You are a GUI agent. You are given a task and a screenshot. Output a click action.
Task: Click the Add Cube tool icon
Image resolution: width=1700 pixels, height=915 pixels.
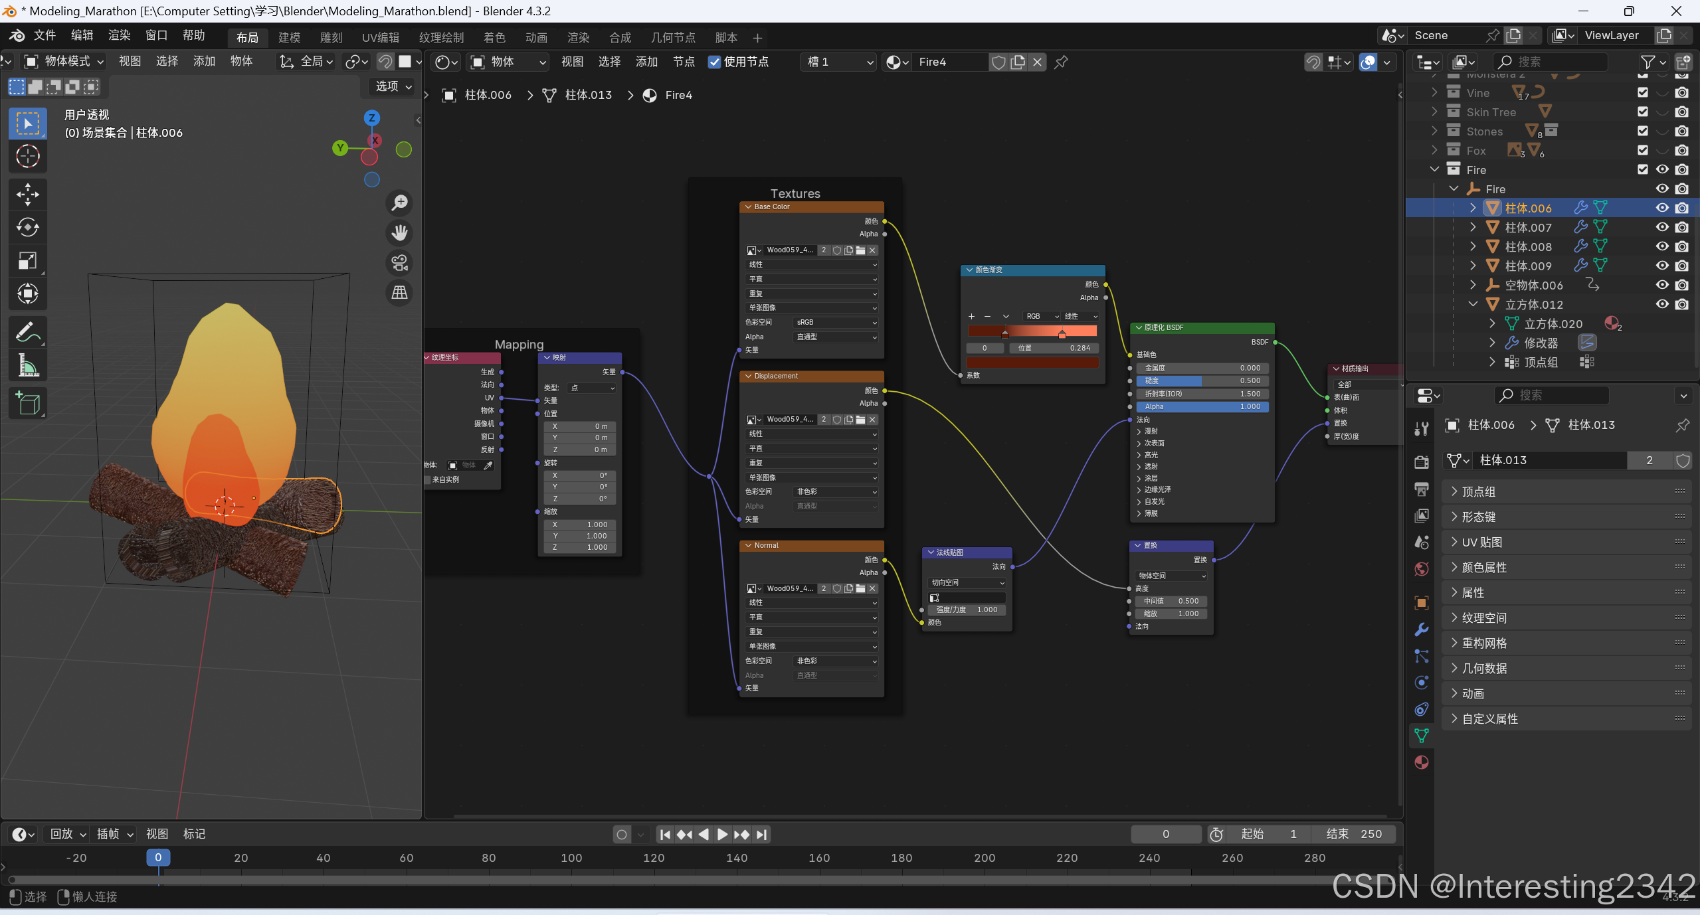point(27,403)
